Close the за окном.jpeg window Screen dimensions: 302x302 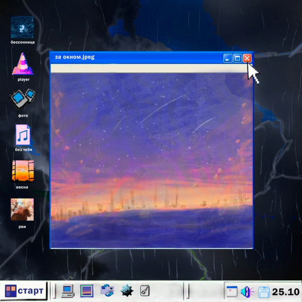247,58
